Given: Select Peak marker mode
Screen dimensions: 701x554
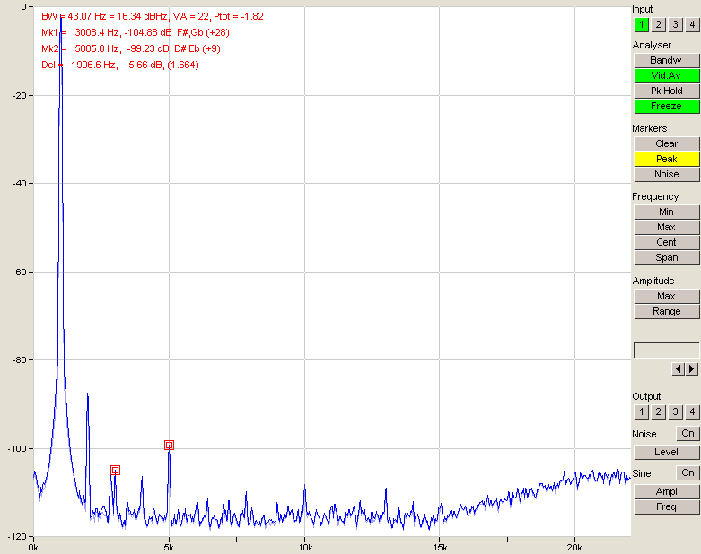Looking at the screenshot, I should tap(667, 159).
